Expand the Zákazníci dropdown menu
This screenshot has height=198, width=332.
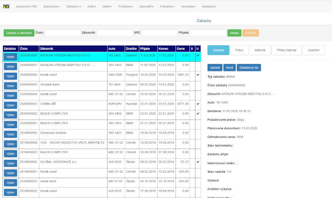(x=73, y=7)
